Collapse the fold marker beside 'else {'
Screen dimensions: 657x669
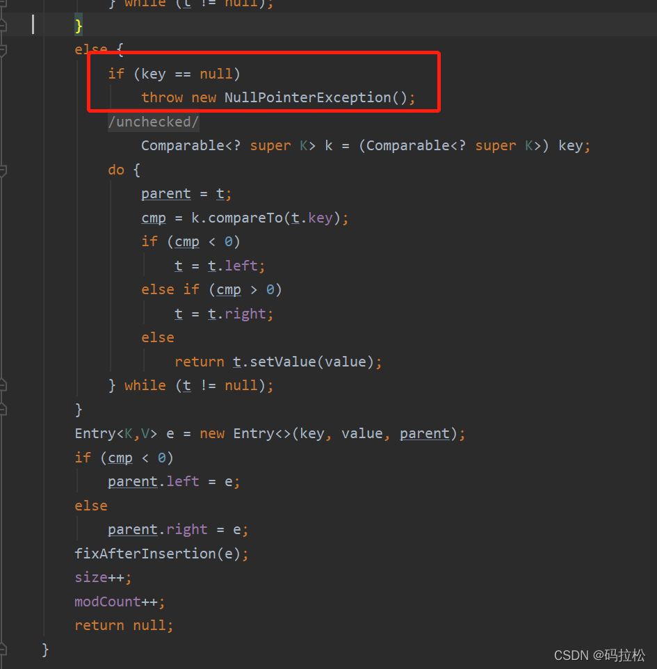[3, 50]
